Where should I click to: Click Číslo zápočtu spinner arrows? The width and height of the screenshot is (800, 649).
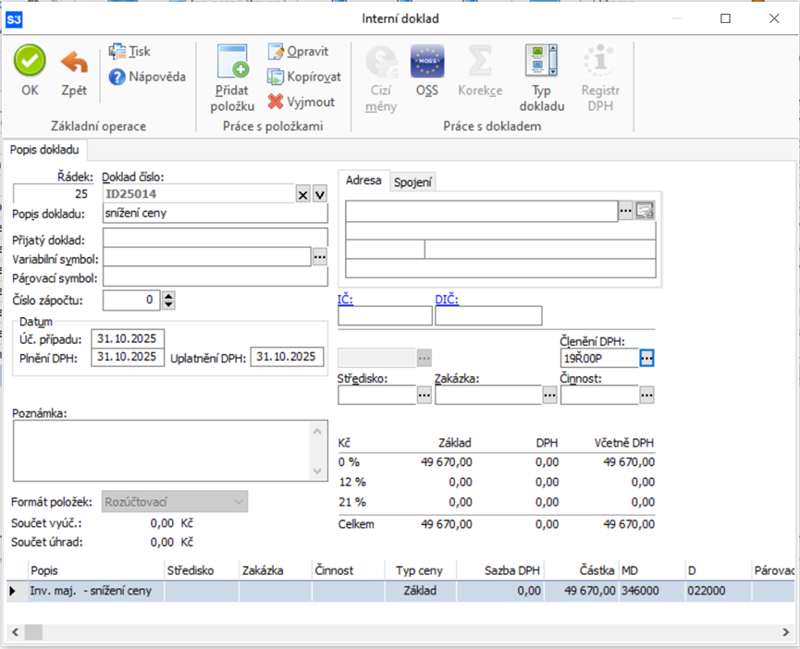tap(168, 300)
